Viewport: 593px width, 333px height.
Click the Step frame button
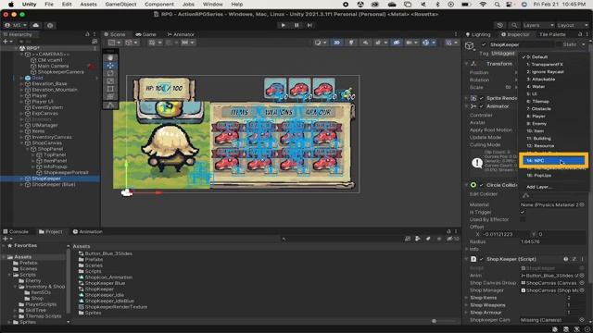(x=309, y=25)
